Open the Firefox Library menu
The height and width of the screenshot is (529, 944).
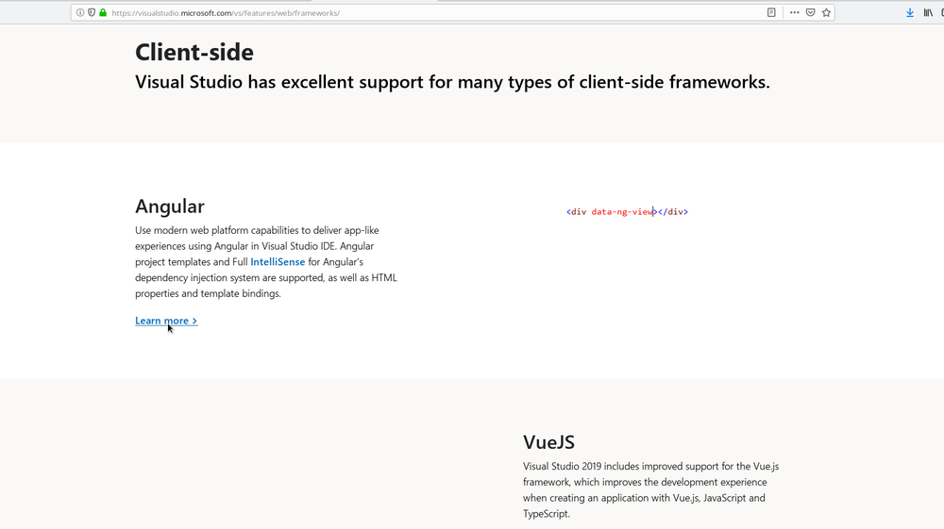click(x=929, y=13)
